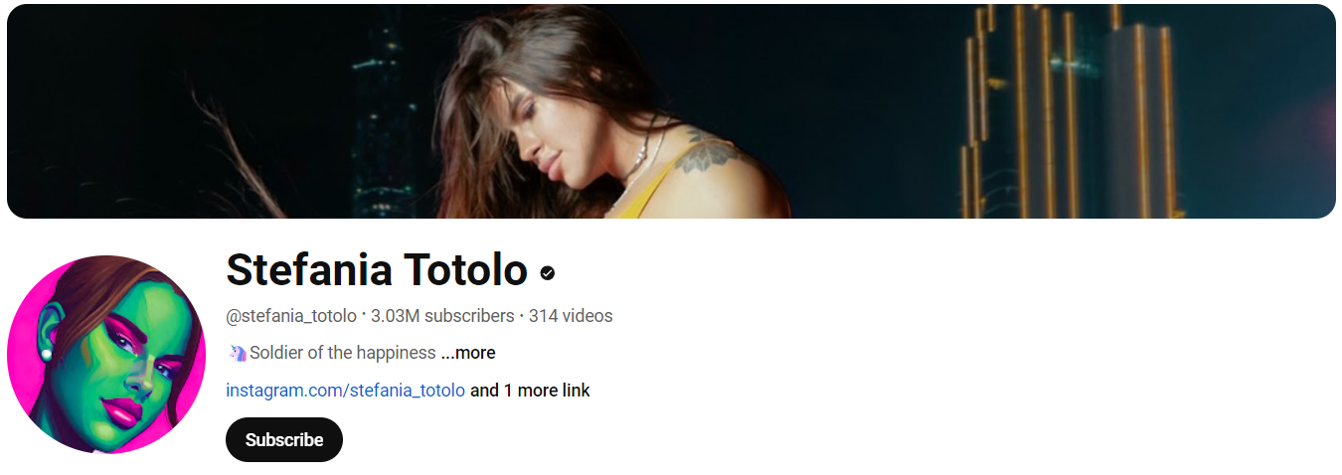Click the 3.03M subscribers count

(442, 316)
